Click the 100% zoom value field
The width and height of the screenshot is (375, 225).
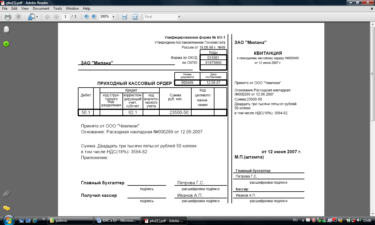coord(105,17)
